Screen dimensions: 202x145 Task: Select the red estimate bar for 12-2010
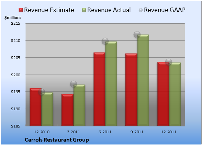pyautogui.click(x=36, y=107)
